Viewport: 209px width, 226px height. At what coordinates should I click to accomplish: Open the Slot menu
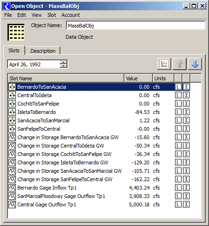(x=51, y=15)
